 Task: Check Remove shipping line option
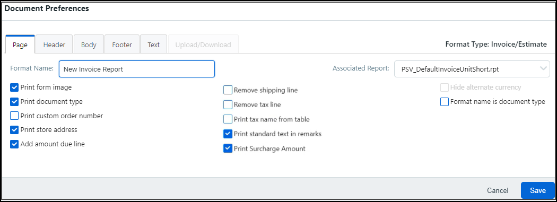[x=228, y=90]
